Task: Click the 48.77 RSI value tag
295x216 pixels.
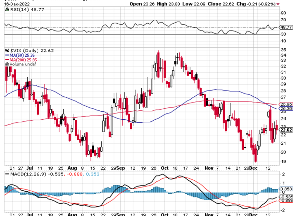Action: click(x=286, y=26)
